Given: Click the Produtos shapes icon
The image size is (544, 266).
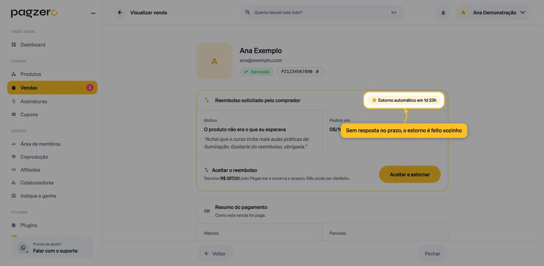Looking at the screenshot, I should (14, 74).
